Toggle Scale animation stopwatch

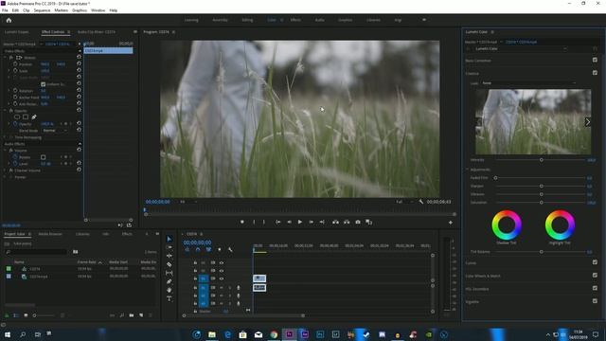pyautogui.click(x=15, y=71)
